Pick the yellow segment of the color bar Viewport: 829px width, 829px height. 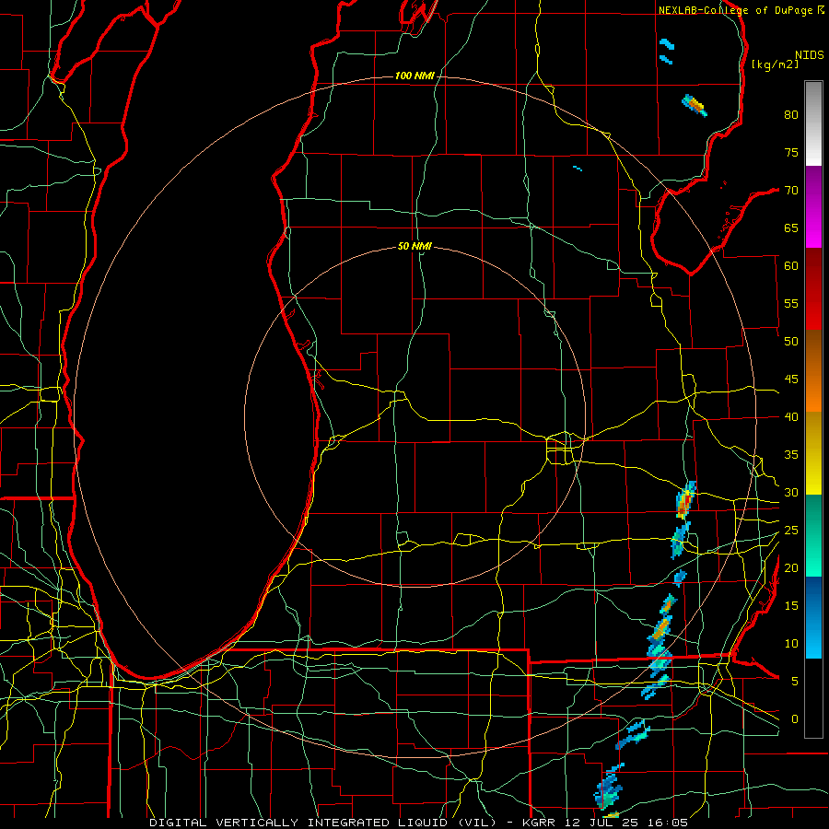[x=813, y=453]
